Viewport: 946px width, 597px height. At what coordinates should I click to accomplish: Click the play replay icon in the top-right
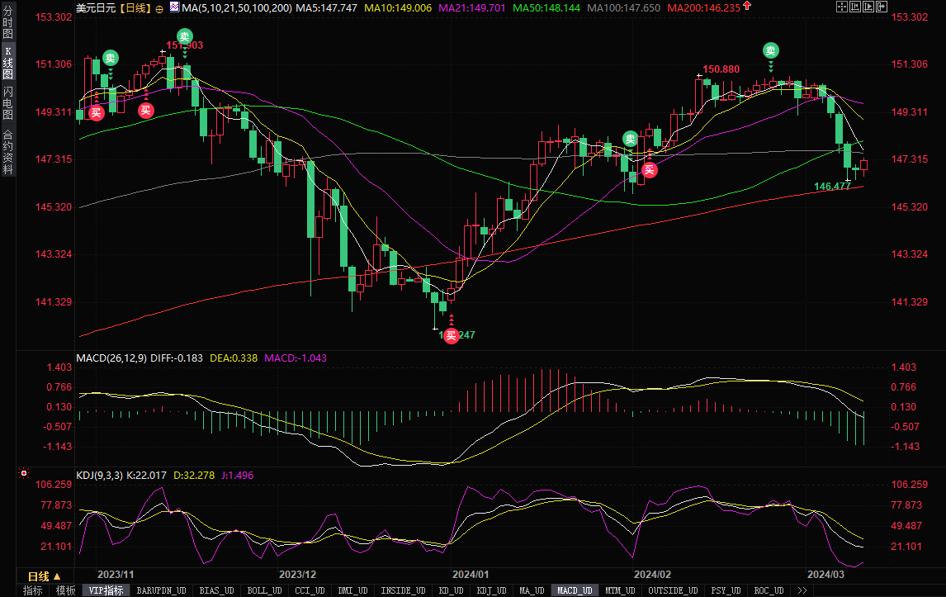pyautogui.click(x=868, y=7)
